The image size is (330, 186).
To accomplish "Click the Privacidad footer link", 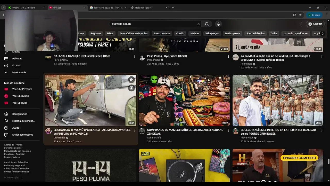I will (x=23, y=162).
